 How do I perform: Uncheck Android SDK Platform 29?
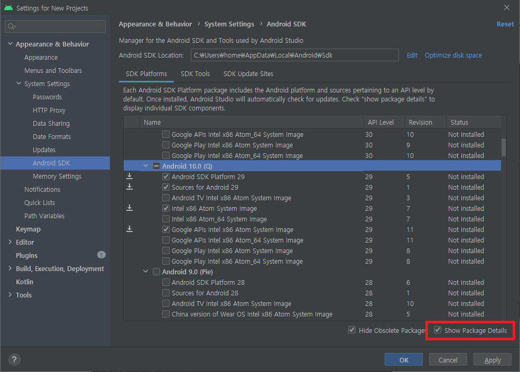tap(166, 176)
